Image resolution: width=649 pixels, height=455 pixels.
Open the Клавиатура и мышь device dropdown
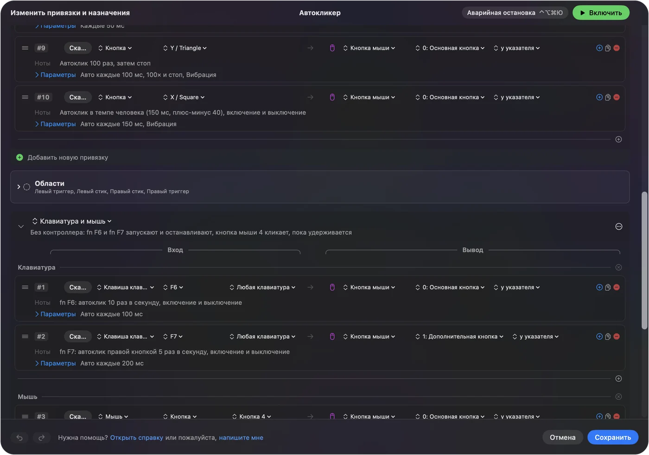click(72, 222)
